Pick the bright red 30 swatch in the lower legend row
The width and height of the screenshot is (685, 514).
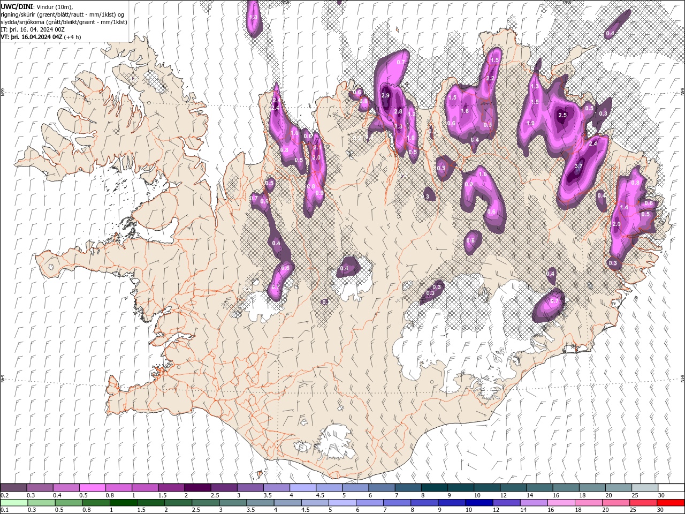(671, 503)
